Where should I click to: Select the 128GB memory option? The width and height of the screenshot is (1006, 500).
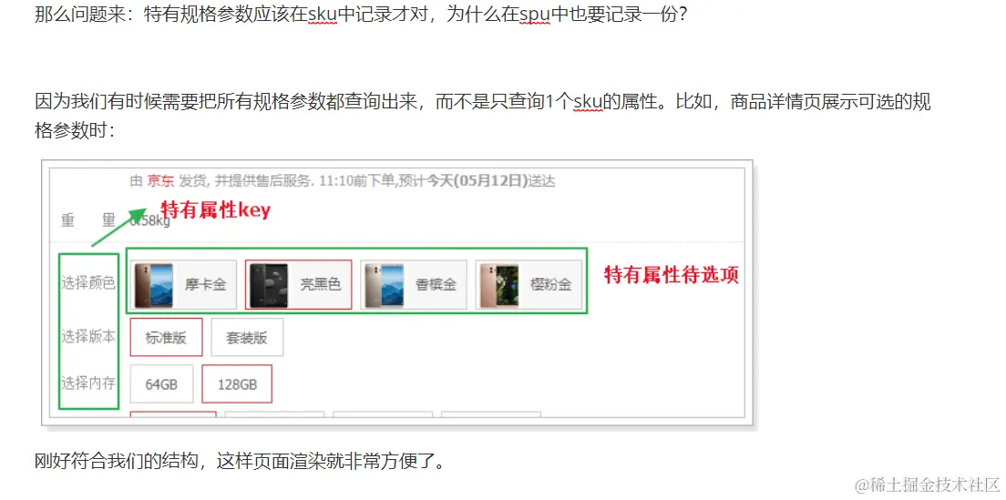[238, 384]
